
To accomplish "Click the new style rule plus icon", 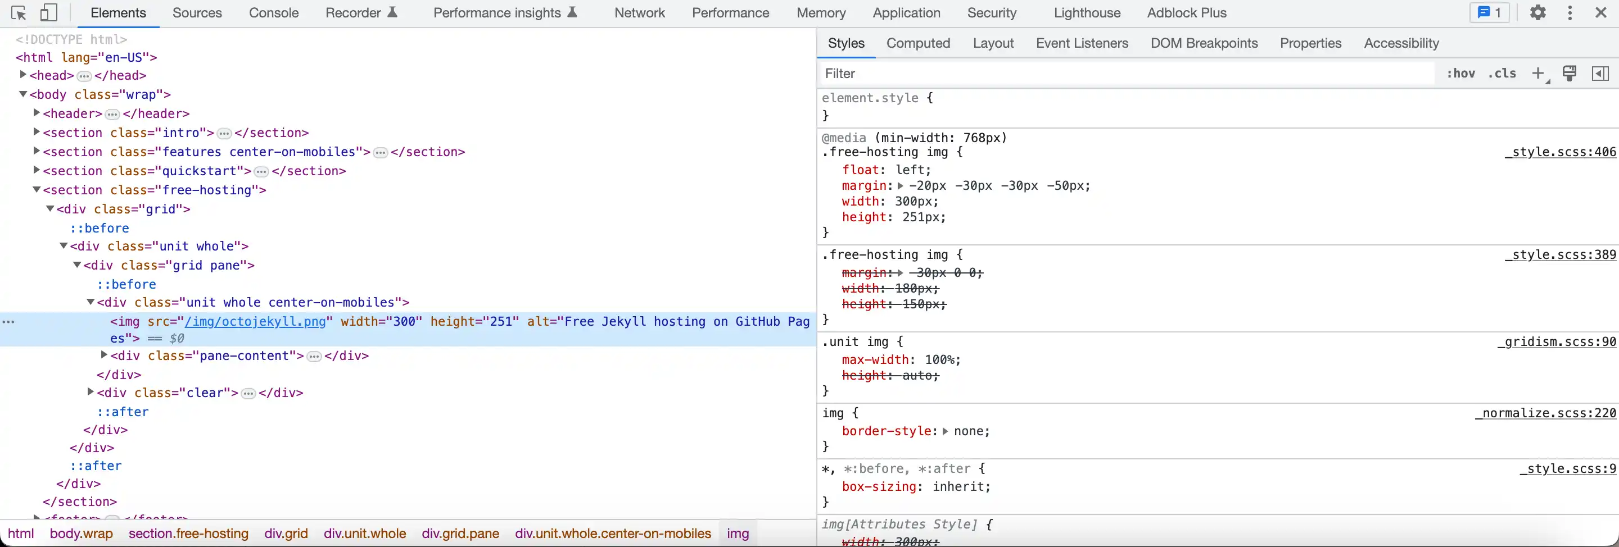I will coord(1538,74).
